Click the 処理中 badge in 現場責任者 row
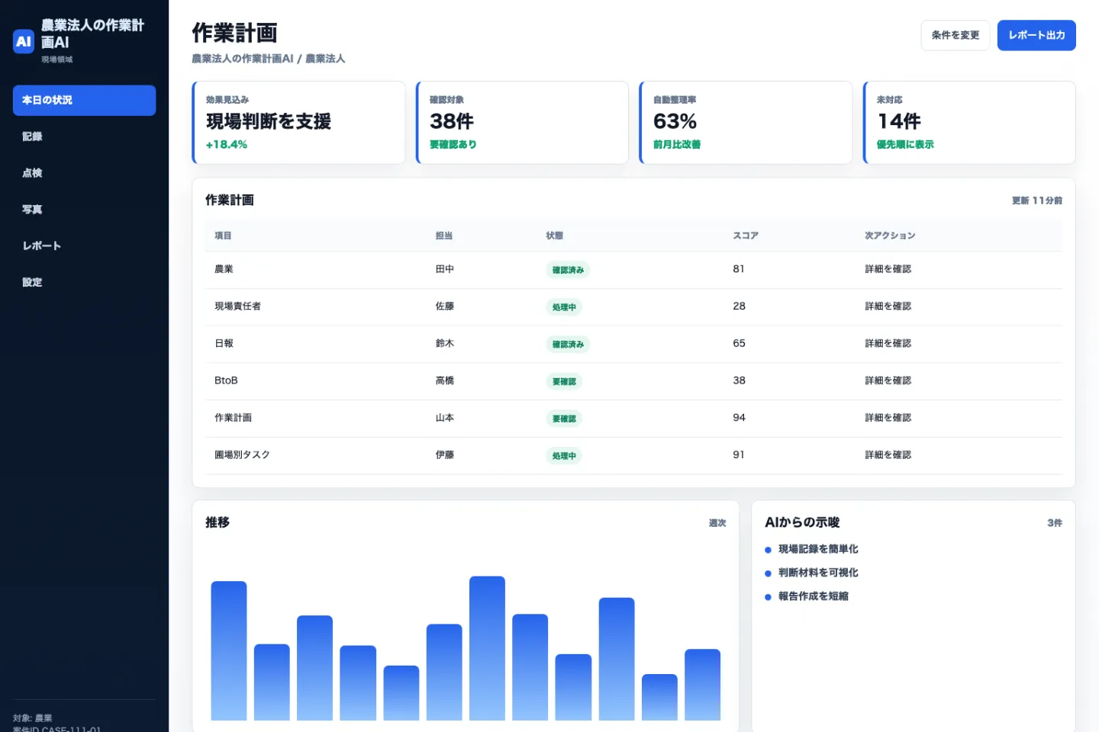The width and height of the screenshot is (1099, 732). click(x=564, y=307)
